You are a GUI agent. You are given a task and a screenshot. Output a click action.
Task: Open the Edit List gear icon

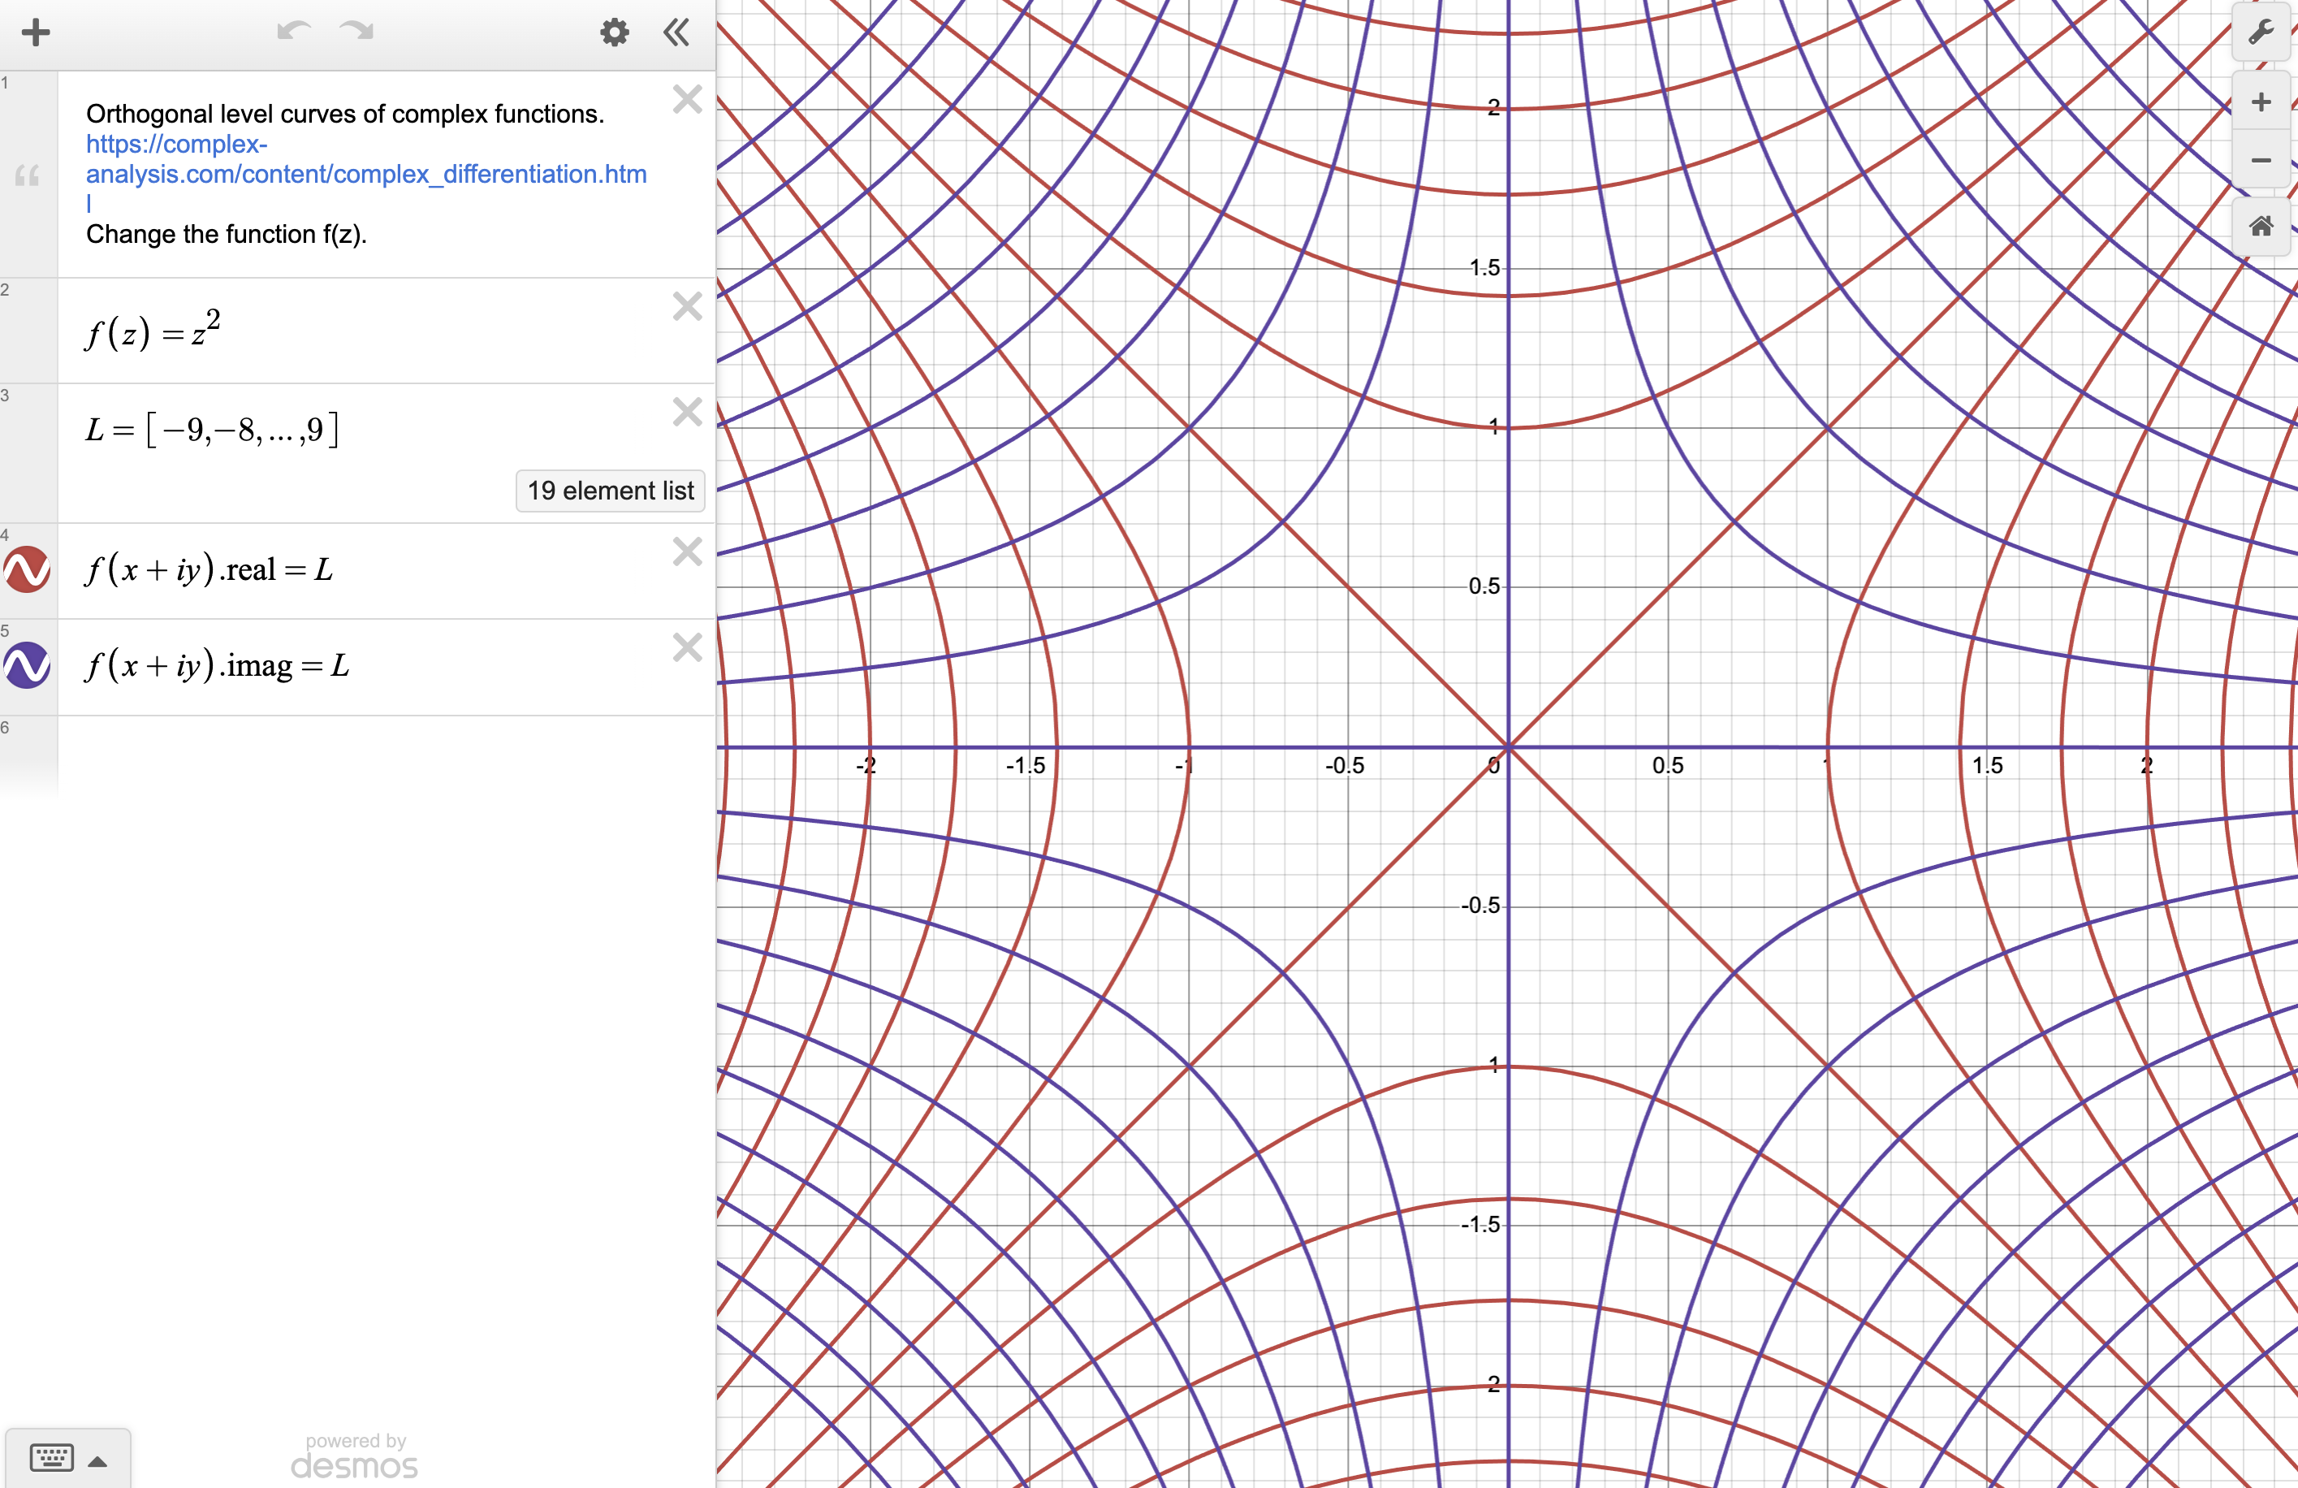tap(614, 32)
